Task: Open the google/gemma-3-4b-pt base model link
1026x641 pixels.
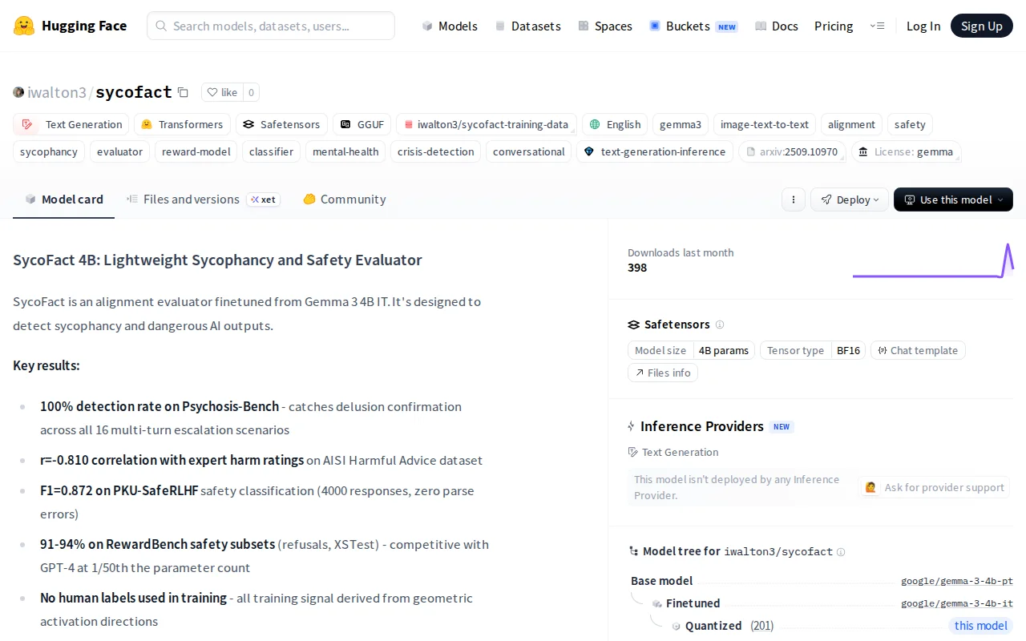Action: click(957, 581)
